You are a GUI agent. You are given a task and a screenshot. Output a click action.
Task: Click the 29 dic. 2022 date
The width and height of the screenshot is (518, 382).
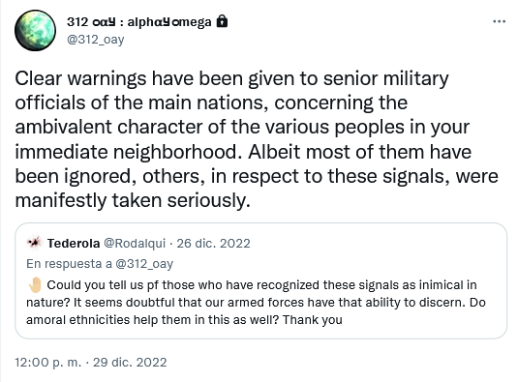(130, 363)
